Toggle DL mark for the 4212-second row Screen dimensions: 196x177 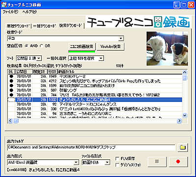tap(11, 81)
